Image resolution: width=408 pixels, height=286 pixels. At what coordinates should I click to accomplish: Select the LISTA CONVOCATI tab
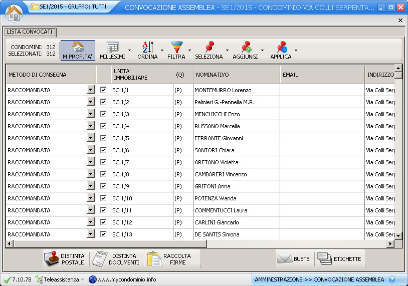30,32
